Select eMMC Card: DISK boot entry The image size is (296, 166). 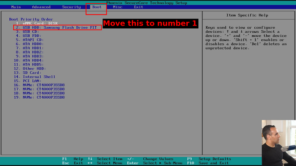[37, 23]
